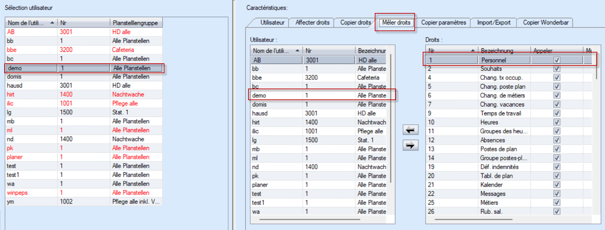Click the left arrow transfer button

click(x=410, y=130)
